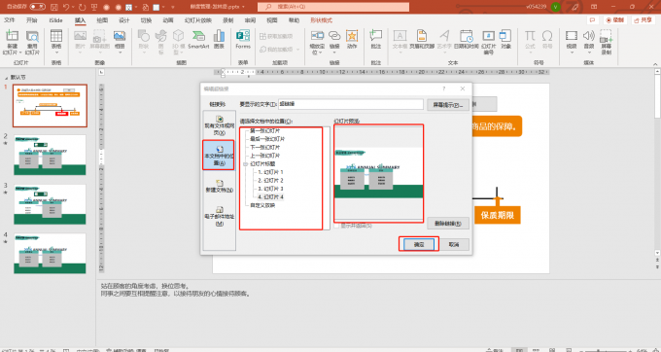Click the Screen Recording (屏幕录制) icon
The image size is (661, 352).
coord(606,36)
